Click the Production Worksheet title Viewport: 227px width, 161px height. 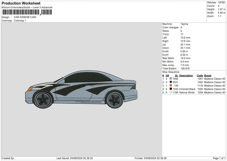coord(21,3)
